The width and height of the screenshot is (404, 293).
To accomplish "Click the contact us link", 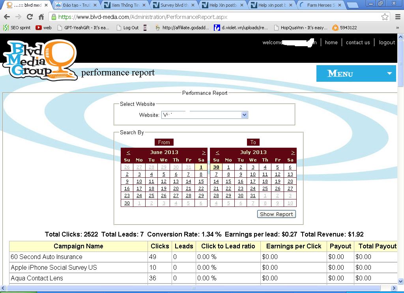I will click(357, 42).
